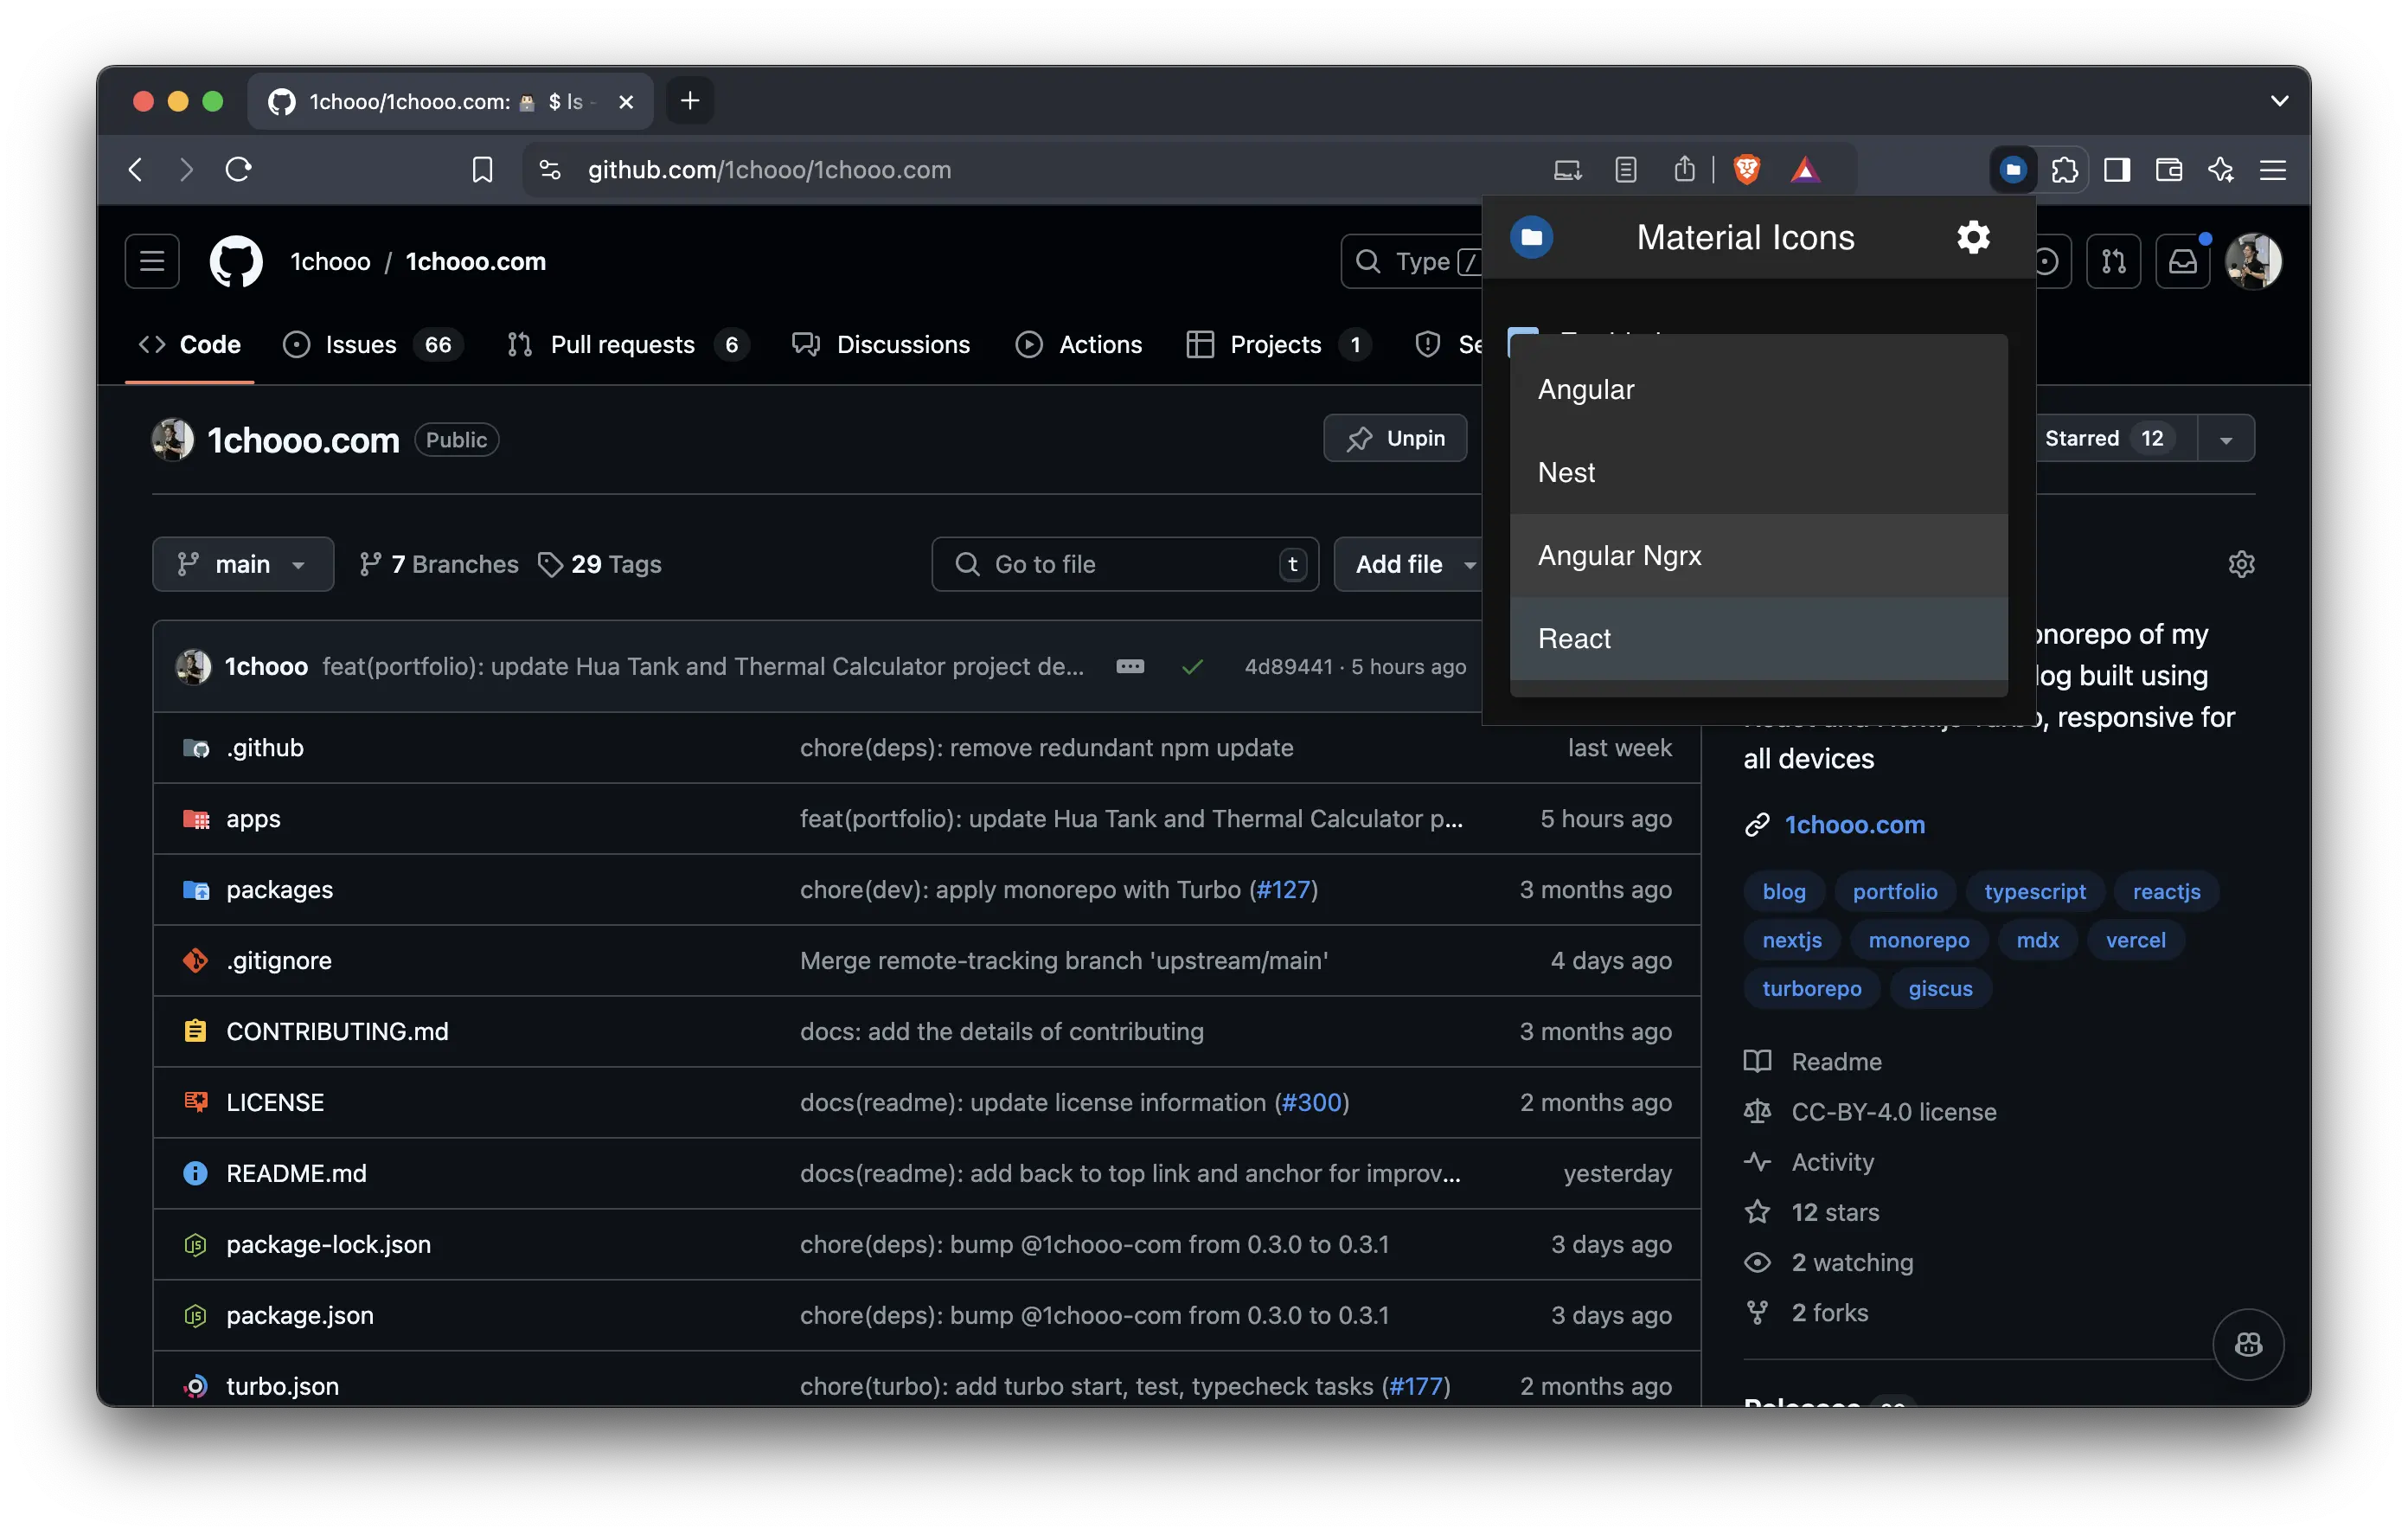This screenshot has width=2408, height=1535.
Task: Open GitHub global navigation menu
Action: (152, 261)
